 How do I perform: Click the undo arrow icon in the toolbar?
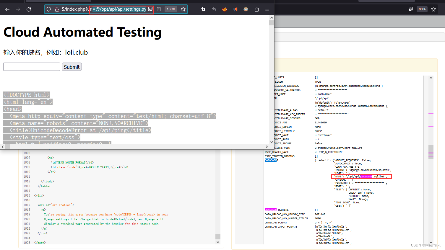(x=214, y=9)
